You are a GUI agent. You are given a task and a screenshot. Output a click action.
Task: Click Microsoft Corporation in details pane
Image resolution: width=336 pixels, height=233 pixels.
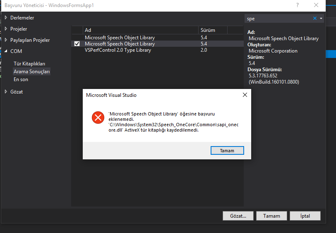pyautogui.click(x=273, y=51)
